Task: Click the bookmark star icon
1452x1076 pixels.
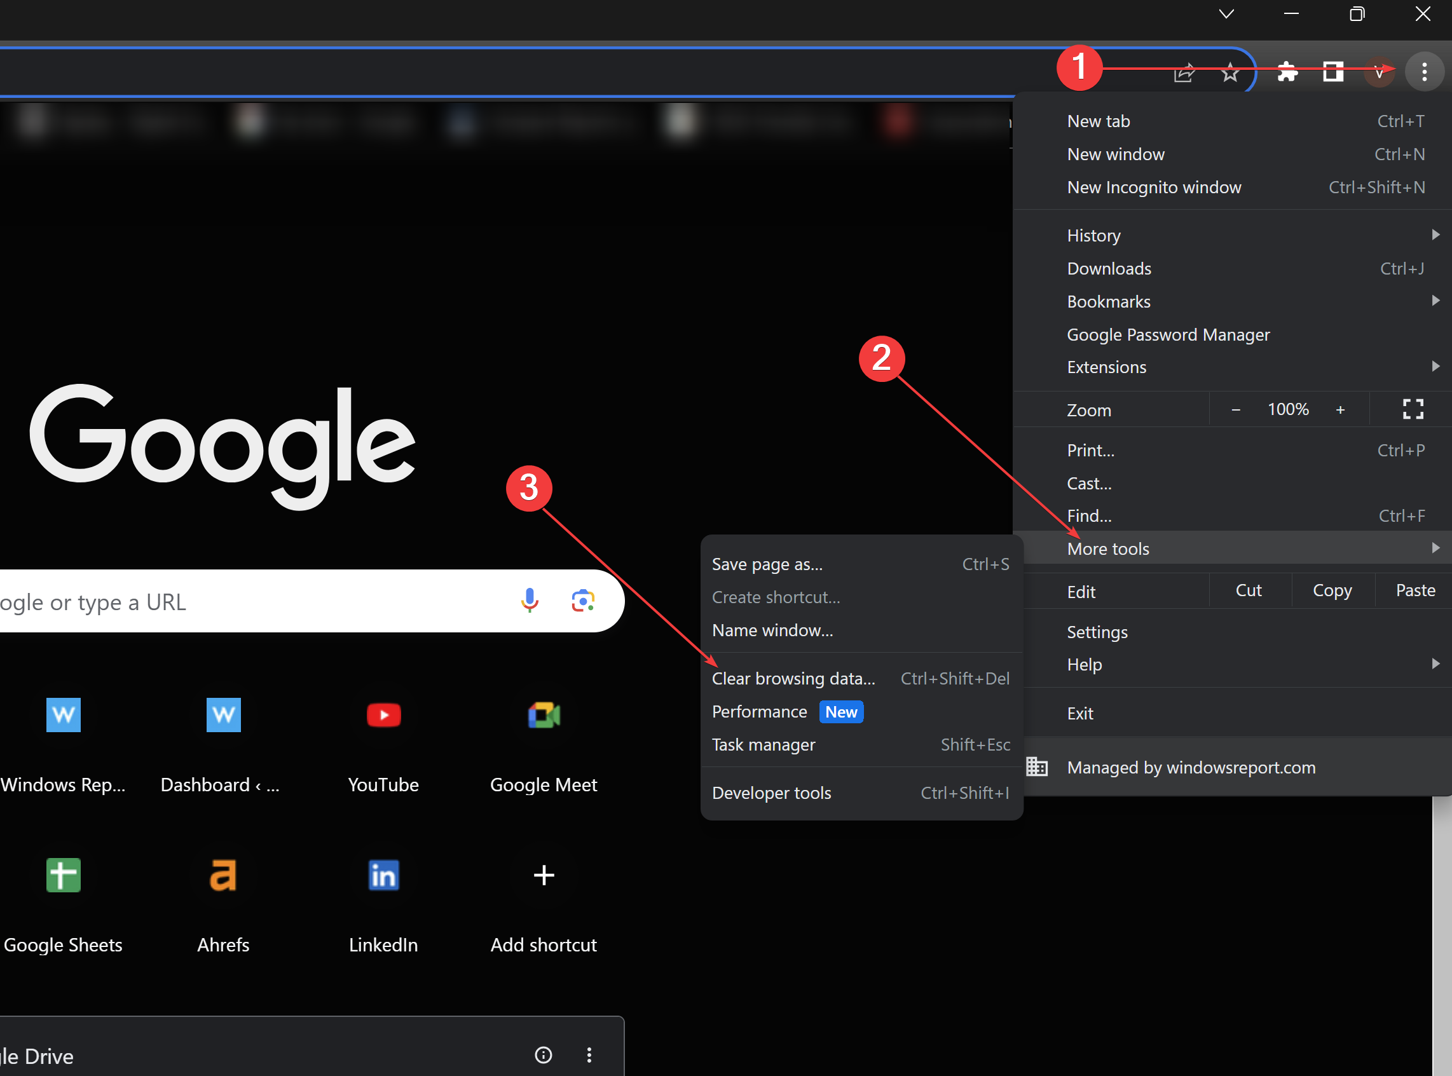Action: pos(1230,72)
